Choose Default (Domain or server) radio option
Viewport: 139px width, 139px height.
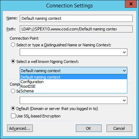pos(13,108)
